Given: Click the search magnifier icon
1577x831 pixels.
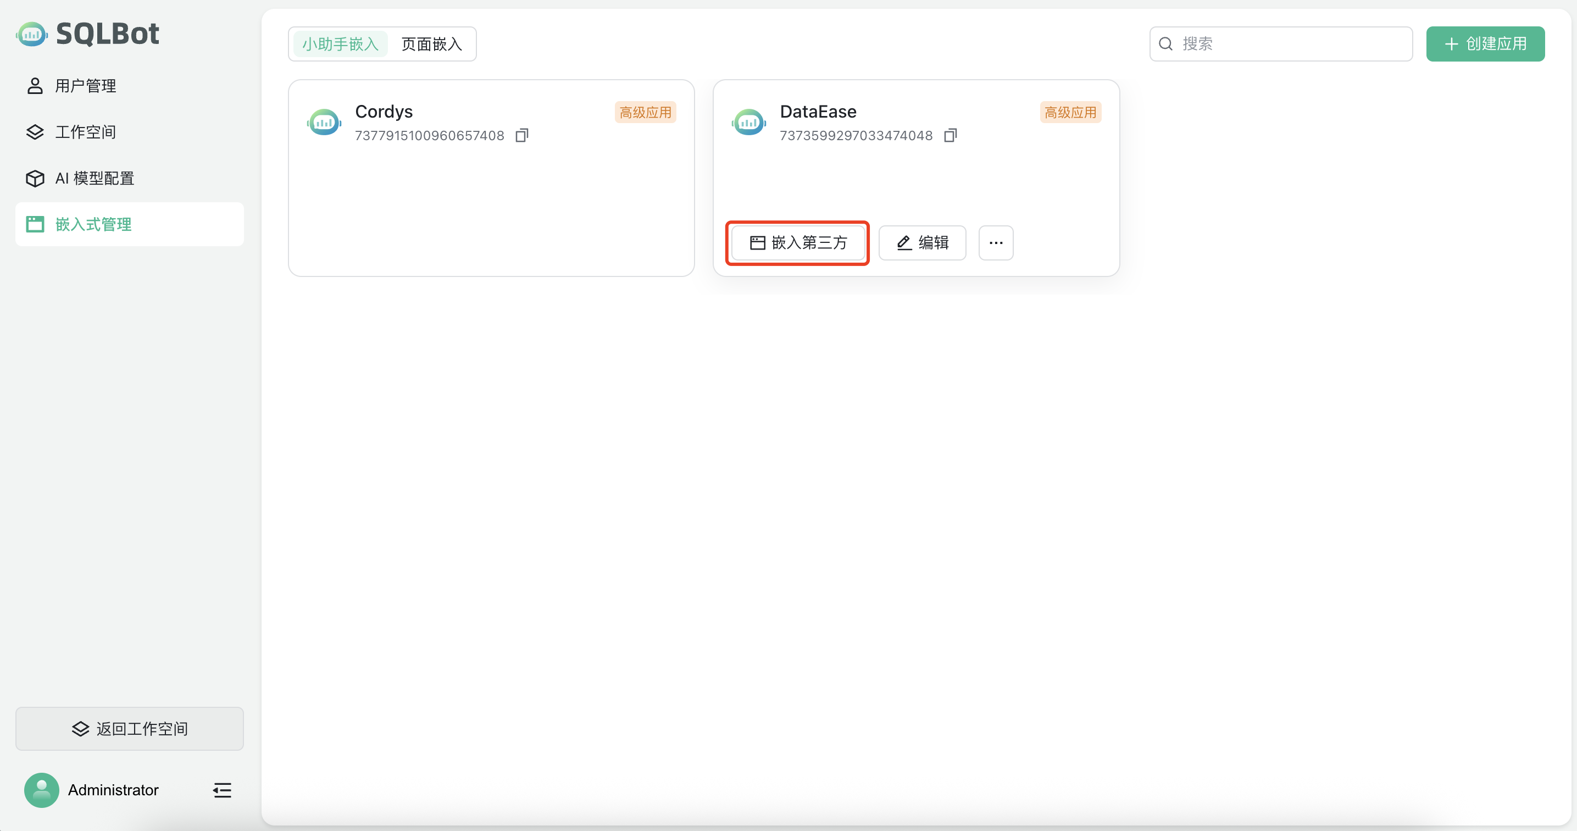Looking at the screenshot, I should 1166,43.
